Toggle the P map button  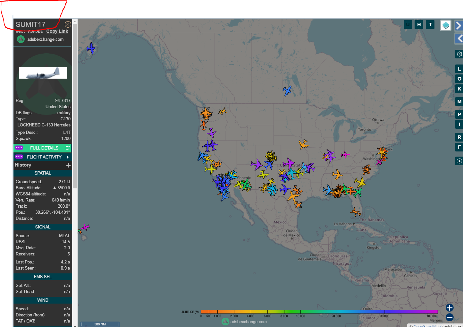coord(459,114)
